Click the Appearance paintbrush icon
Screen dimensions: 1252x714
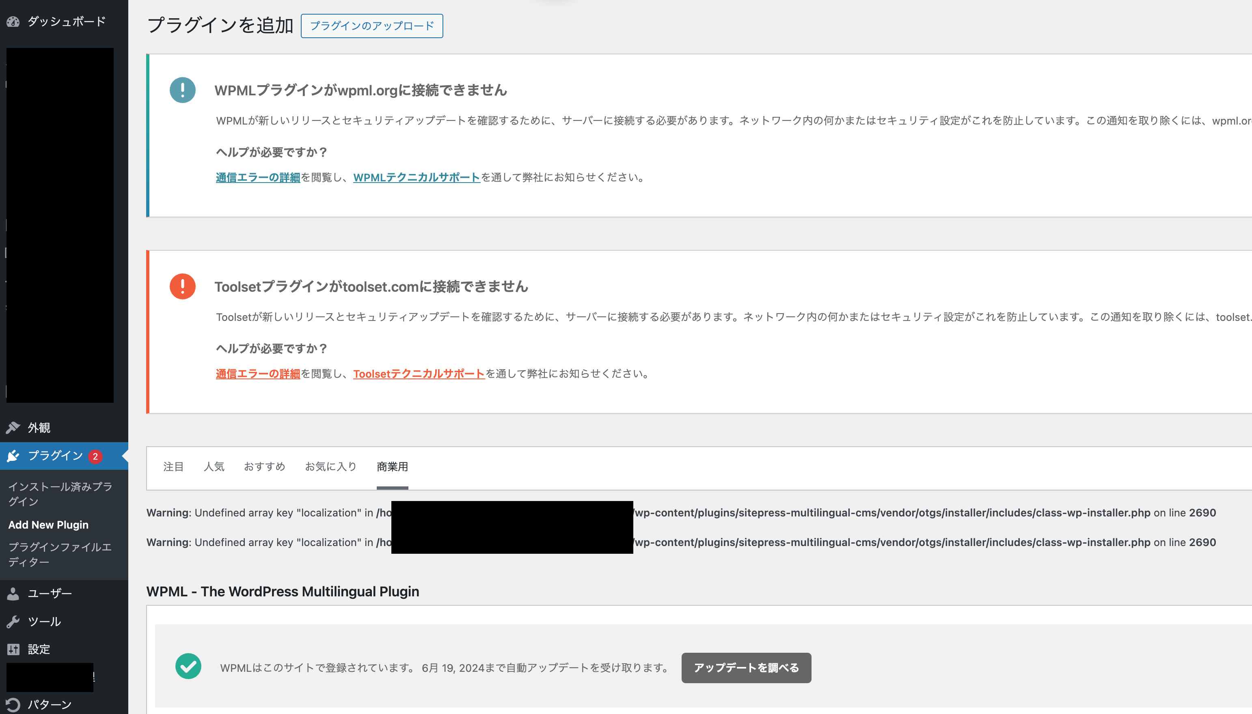point(13,428)
